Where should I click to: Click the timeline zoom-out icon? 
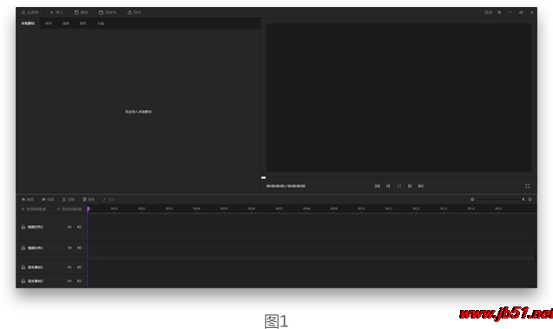(472, 199)
